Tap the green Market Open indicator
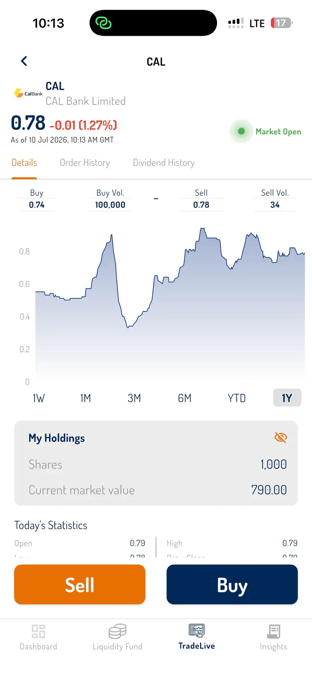Screen dimensions: 312x678 [241, 131]
